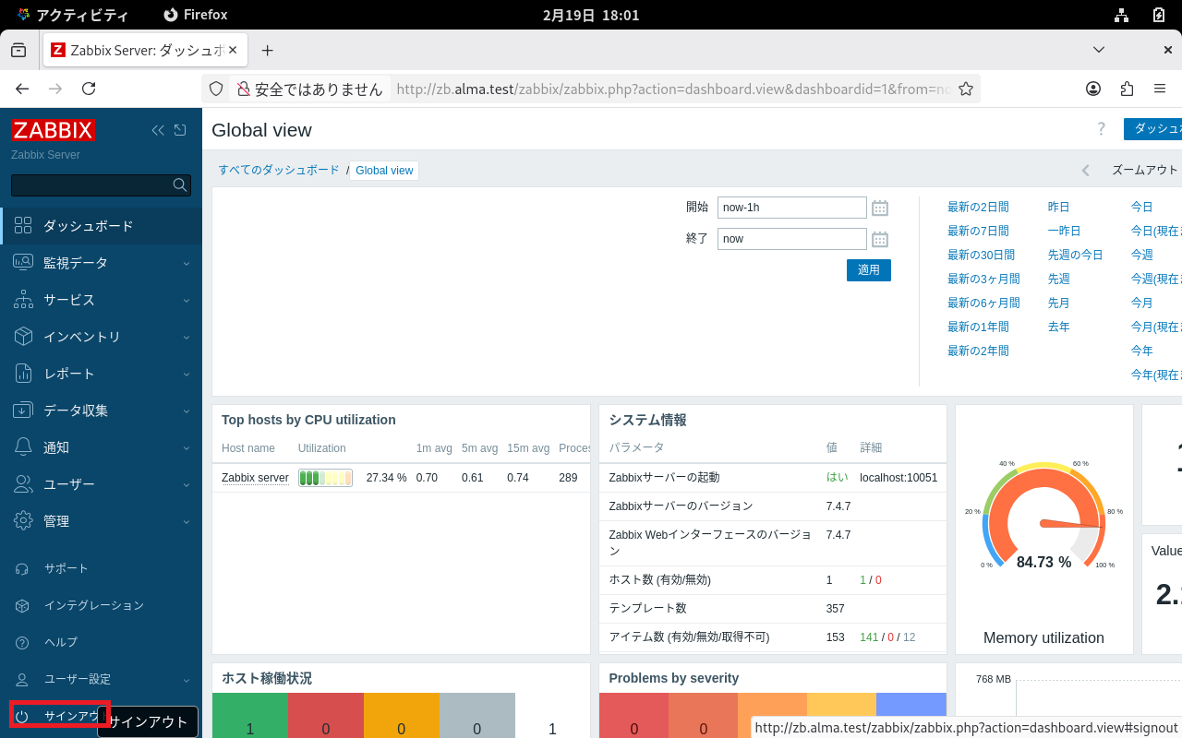Open the start date calendar picker

pyautogui.click(x=880, y=208)
